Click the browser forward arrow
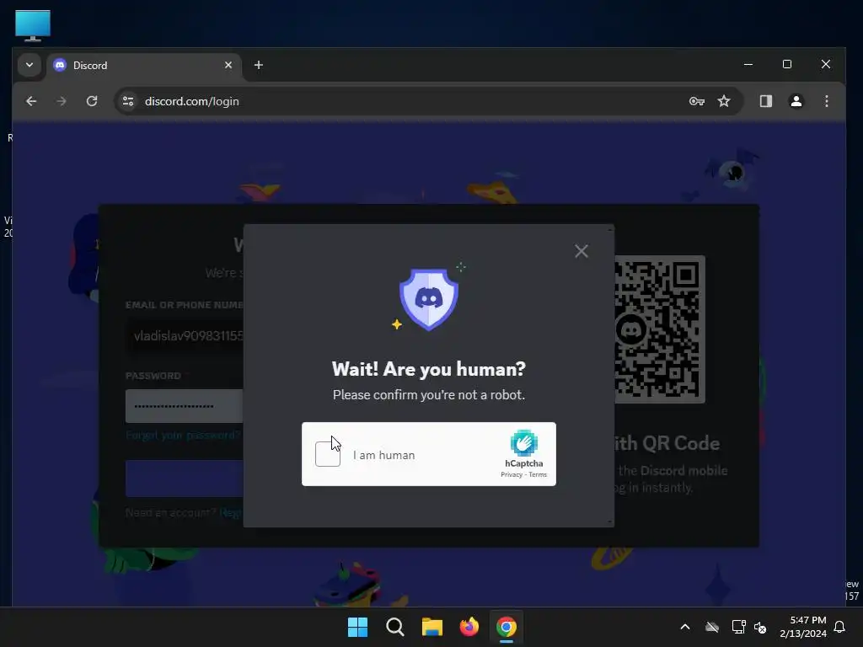The image size is (863, 647). pyautogui.click(x=62, y=101)
